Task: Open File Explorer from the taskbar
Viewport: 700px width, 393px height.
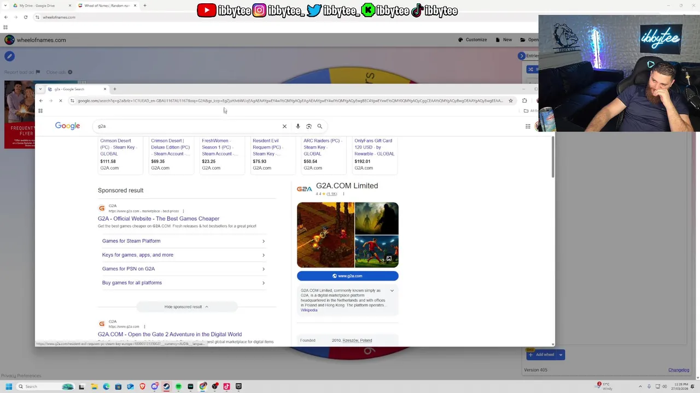Action: click(x=94, y=386)
